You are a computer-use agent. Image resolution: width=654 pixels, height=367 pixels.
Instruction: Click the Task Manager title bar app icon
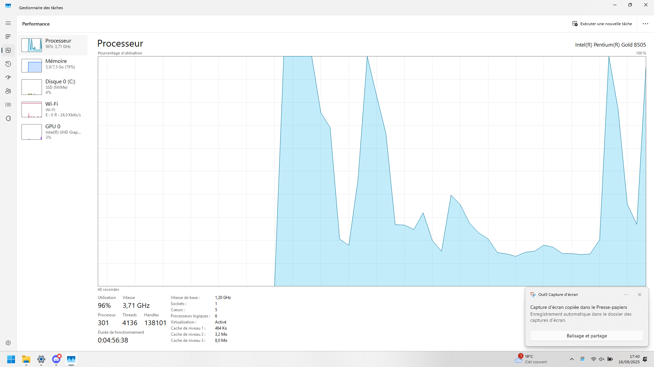[x=8, y=6]
